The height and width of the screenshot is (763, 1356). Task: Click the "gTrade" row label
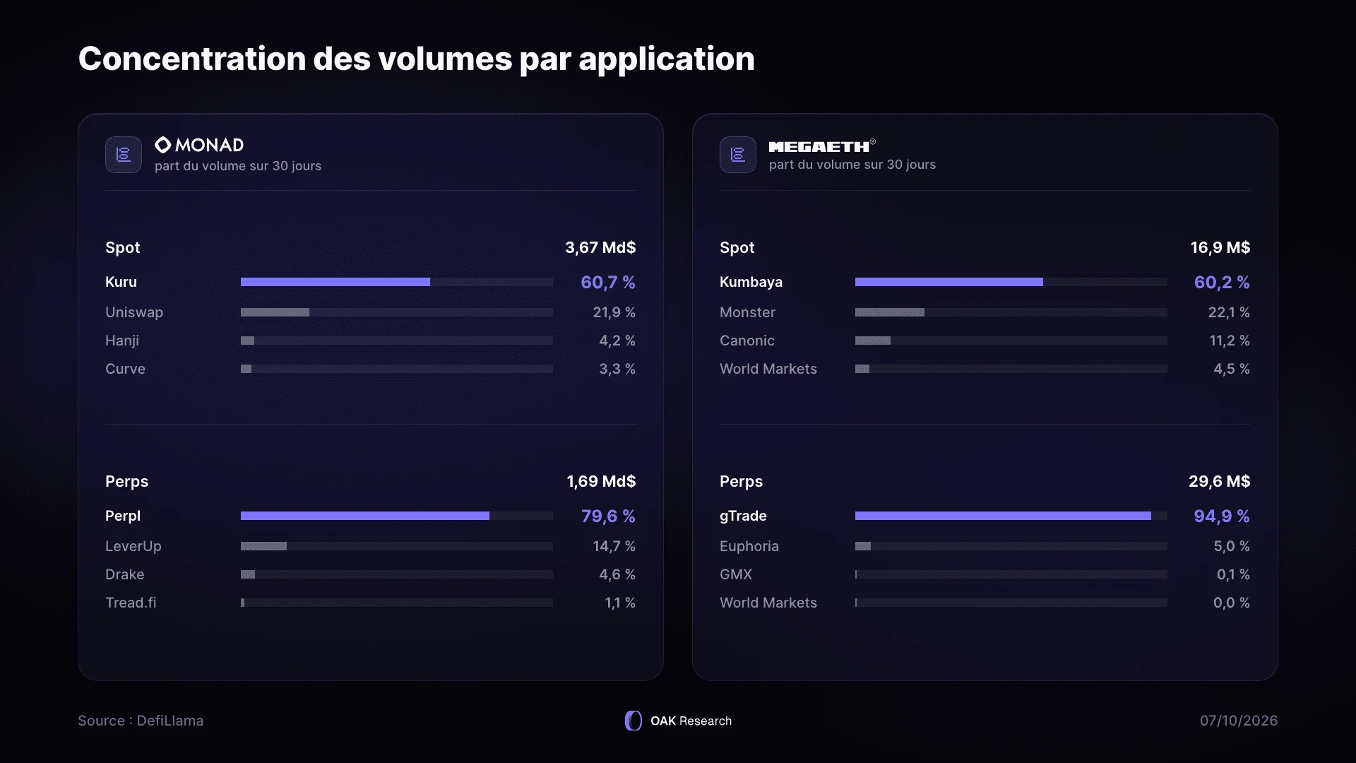coord(743,516)
